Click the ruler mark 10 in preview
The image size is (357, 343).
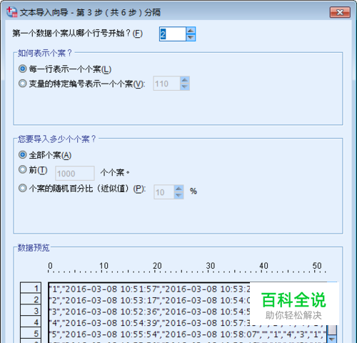[x=104, y=265]
